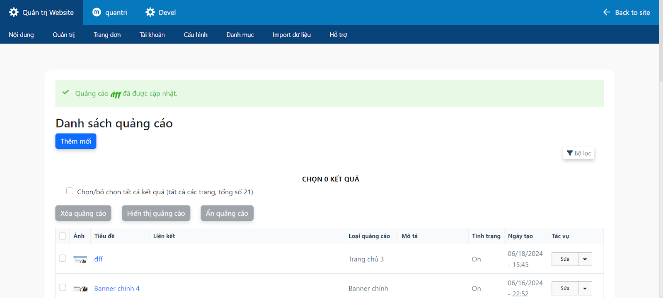Click the quantri user avatar icon
Image resolution: width=663 pixels, height=298 pixels.
pyautogui.click(x=97, y=12)
